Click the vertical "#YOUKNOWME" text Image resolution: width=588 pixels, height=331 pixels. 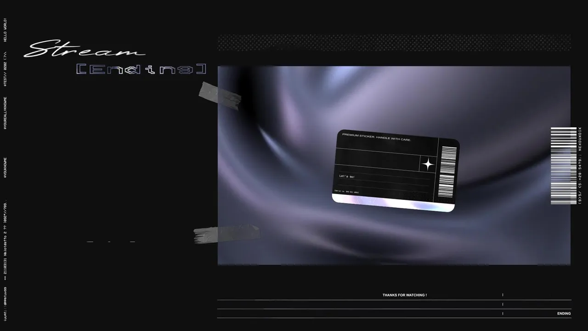coord(6,167)
